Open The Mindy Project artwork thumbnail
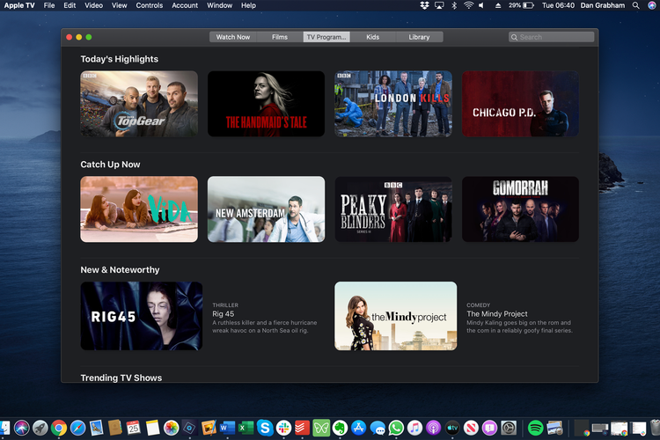This screenshot has height=440, width=660. 396,316
